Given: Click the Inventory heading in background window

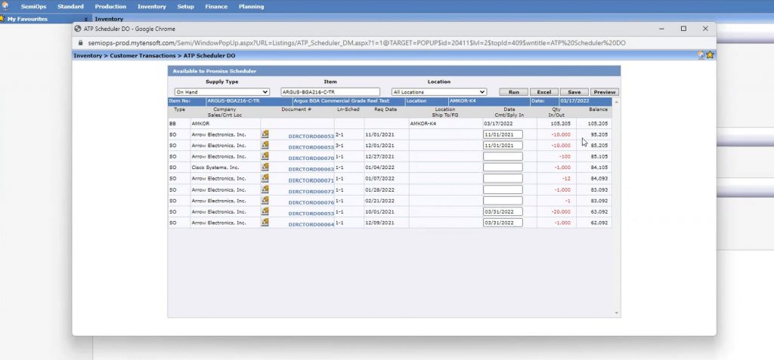Looking at the screenshot, I should pos(109,19).
